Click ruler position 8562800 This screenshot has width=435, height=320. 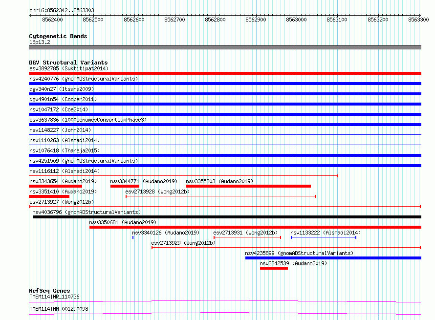215,20
